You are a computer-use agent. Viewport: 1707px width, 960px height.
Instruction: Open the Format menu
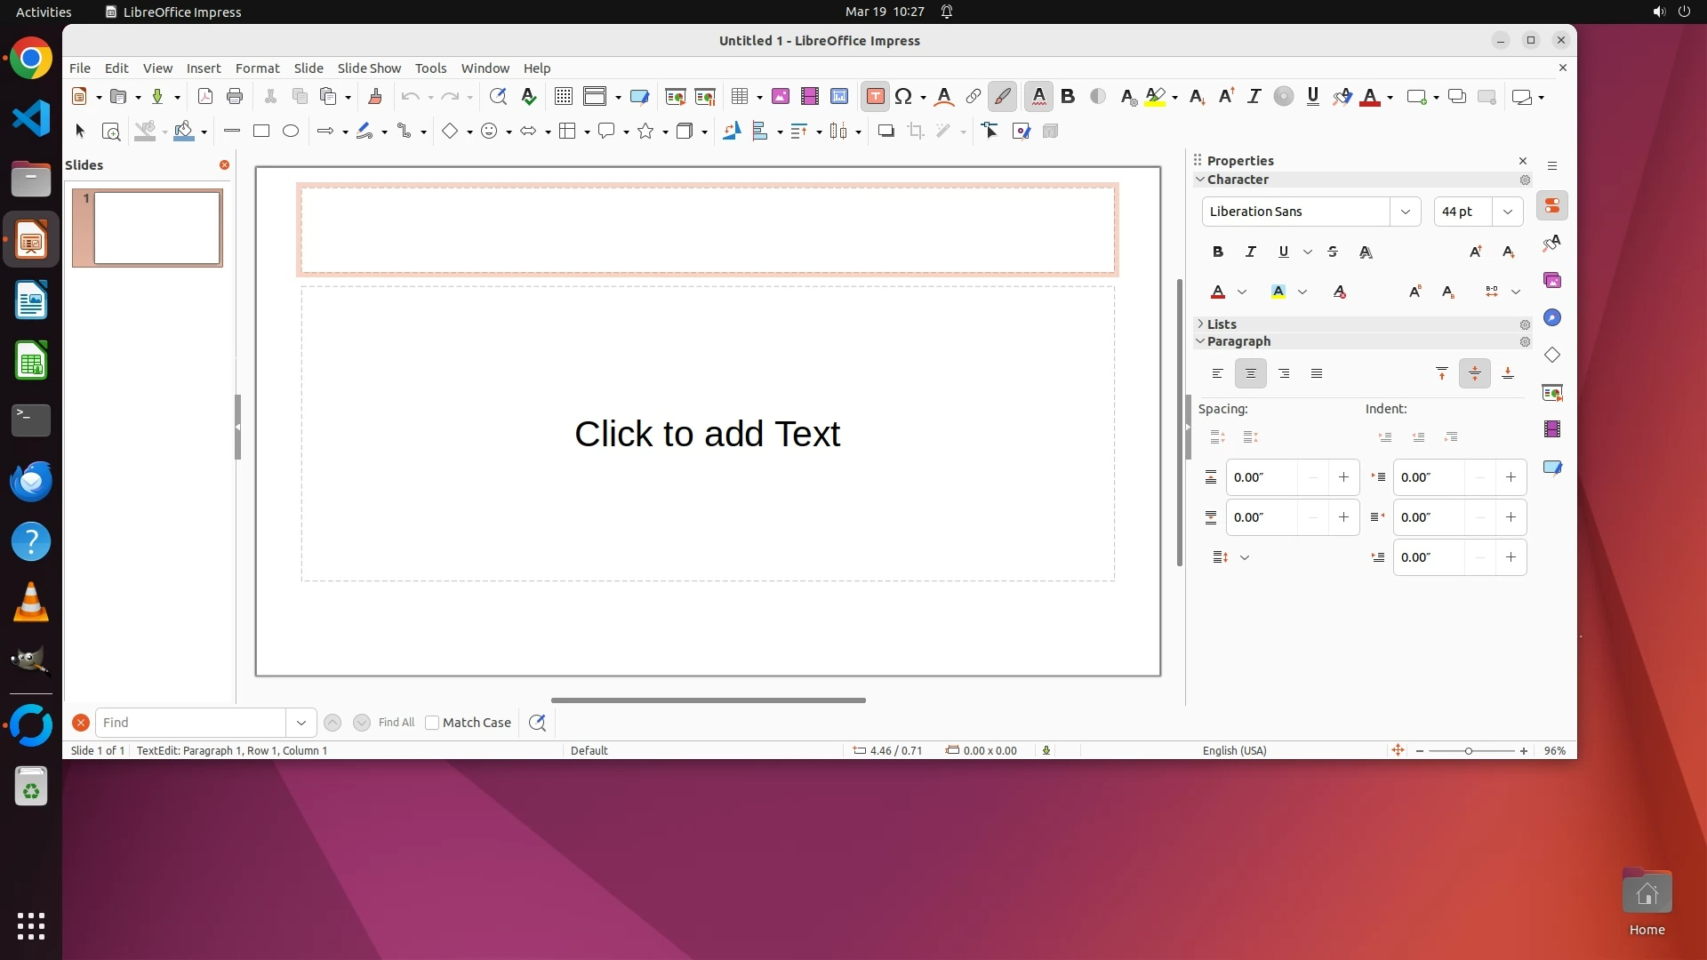pos(257,68)
